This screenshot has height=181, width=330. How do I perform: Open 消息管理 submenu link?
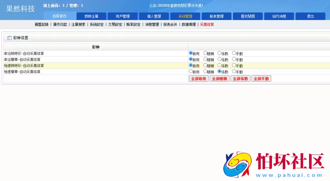(152, 25)
